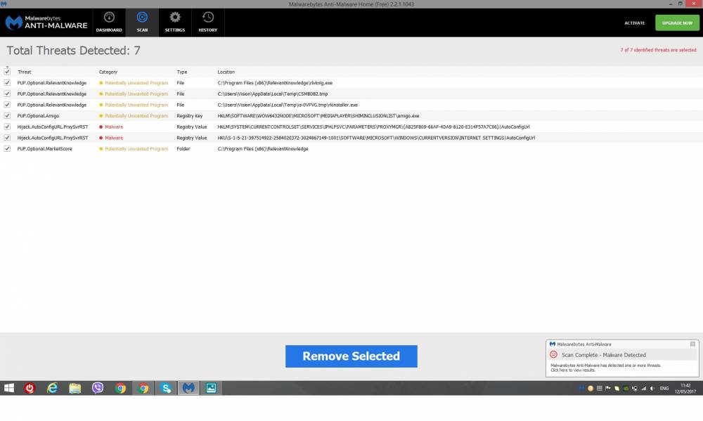Click the Scan Complete notification text

point(603,355)
